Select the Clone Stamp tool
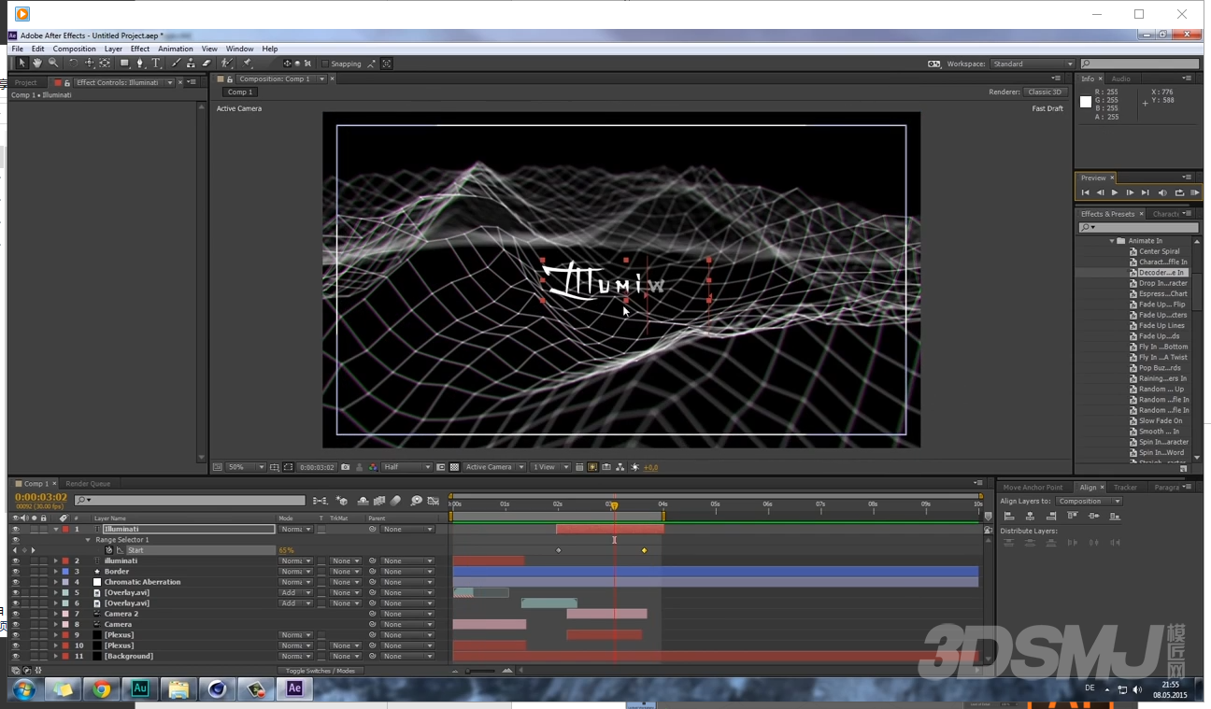 tap(191, 64)
